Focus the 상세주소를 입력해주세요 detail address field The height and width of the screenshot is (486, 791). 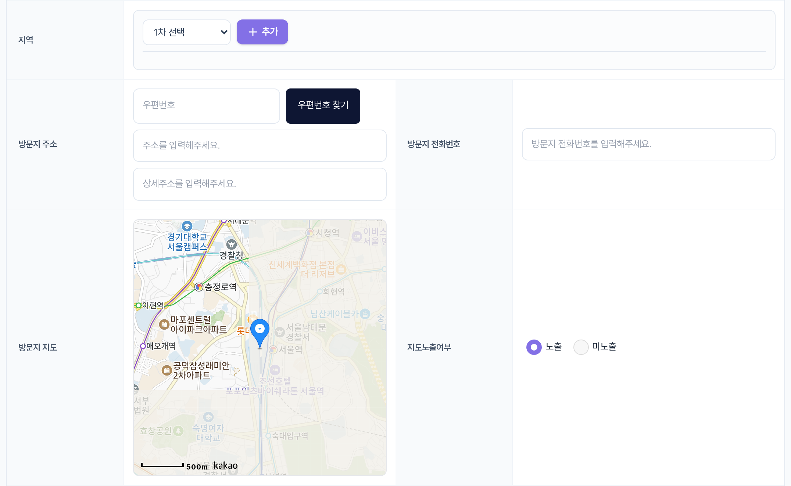click(260, 184)
